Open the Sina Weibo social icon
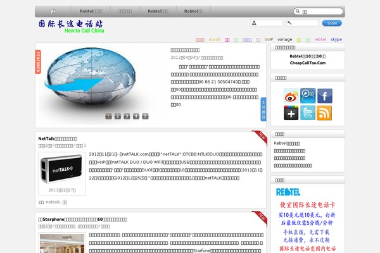Screen dimensions: 380x253 (291, 96)
